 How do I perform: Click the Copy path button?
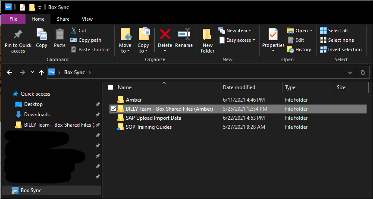pyautogui.click(x=86, y=40)
